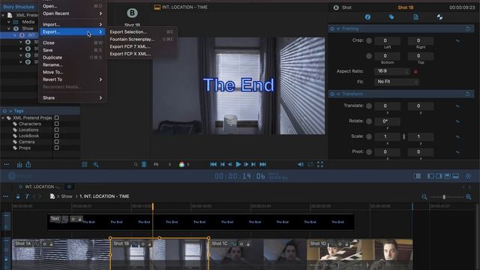This screenshot has height=270, width=480.
Task: Click the Scale keyframe curve icon
Action: click(x=457, y=136)
